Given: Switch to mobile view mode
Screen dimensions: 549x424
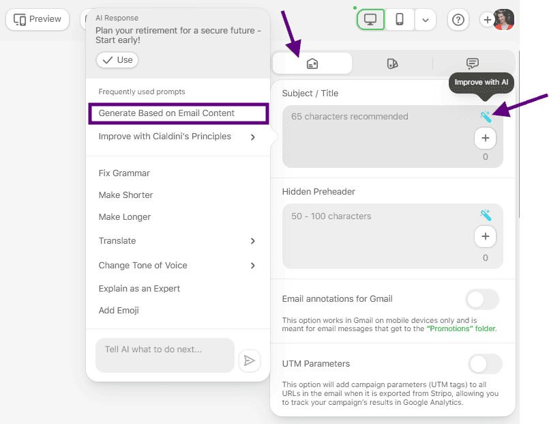Looking at the screenshot, I should (400, 19).
